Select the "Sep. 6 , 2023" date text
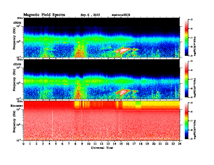 coord(90,15)
